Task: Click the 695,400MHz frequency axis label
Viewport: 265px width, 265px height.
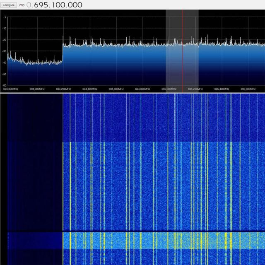Action: pos(222,89)
